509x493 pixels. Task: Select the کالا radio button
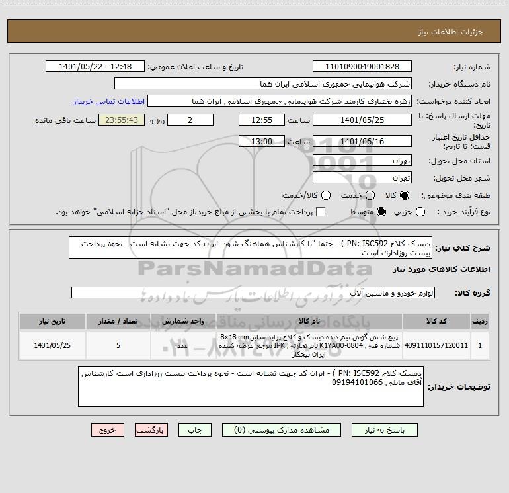point(405,195)
